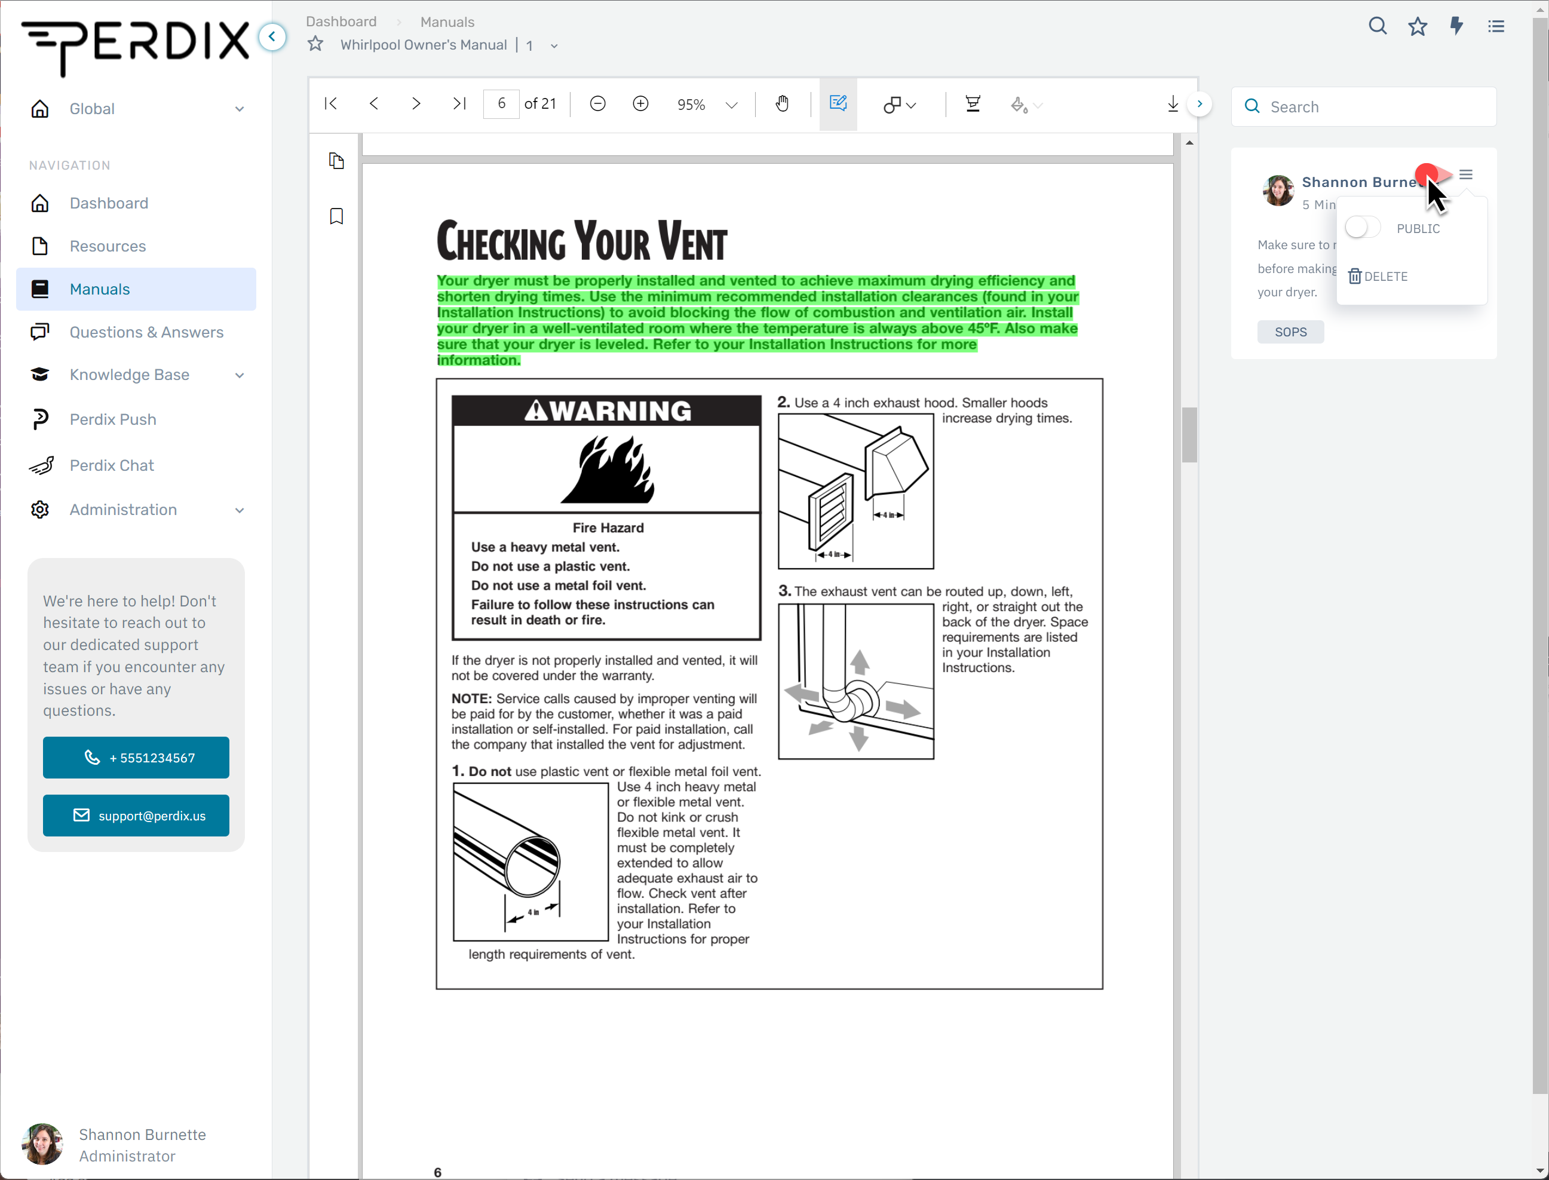Screen dimensions: 1549x1180
Task: Download the manual
Action: [x=1173, y=104]
